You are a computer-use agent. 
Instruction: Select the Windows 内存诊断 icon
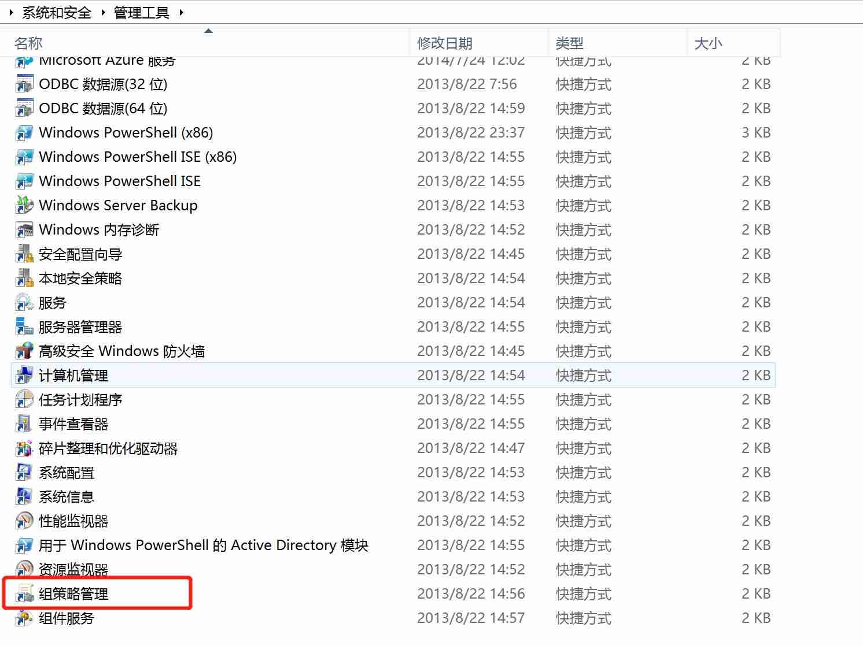(24, 230)
